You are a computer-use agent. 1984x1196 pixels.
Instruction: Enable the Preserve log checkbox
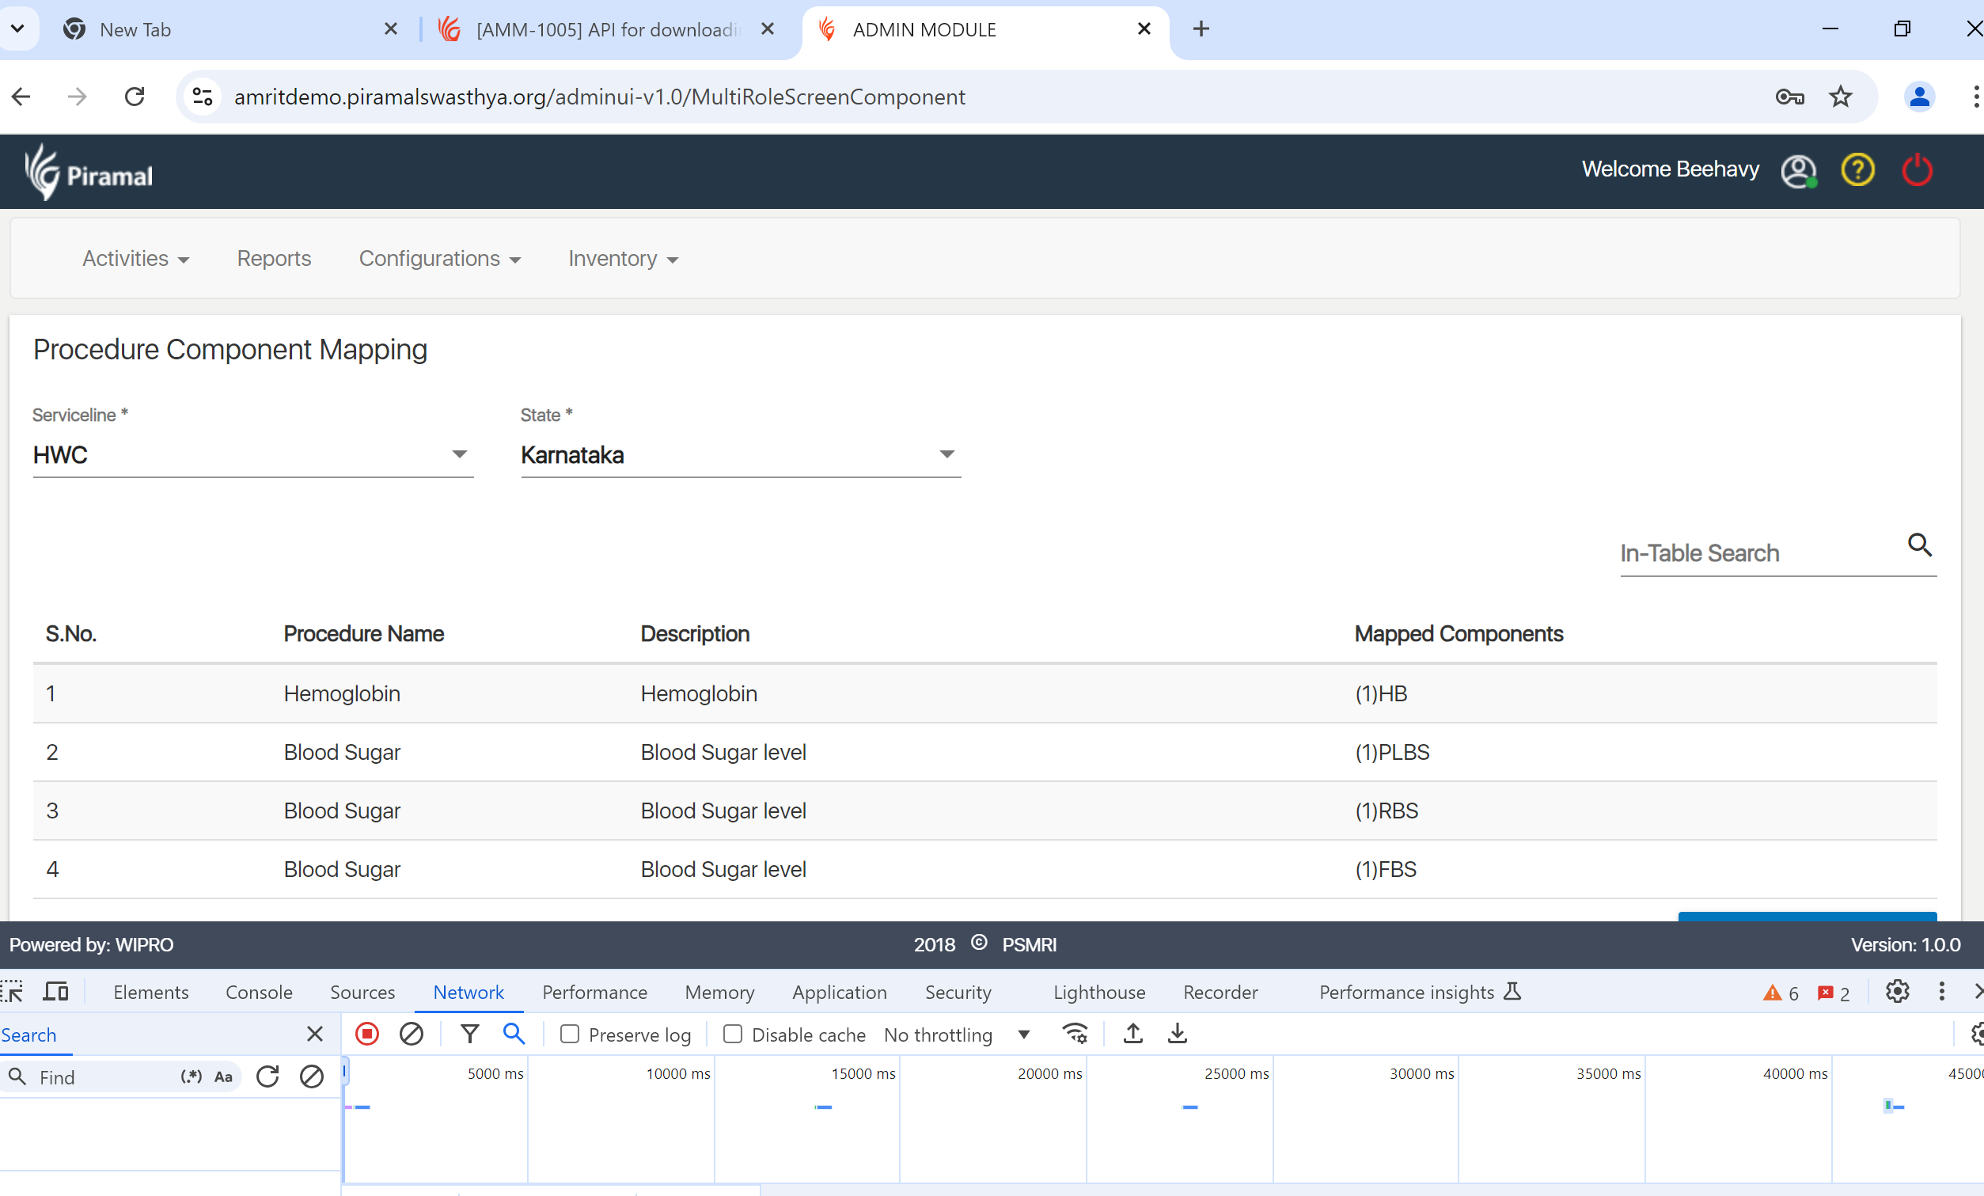pos(569,1034)
